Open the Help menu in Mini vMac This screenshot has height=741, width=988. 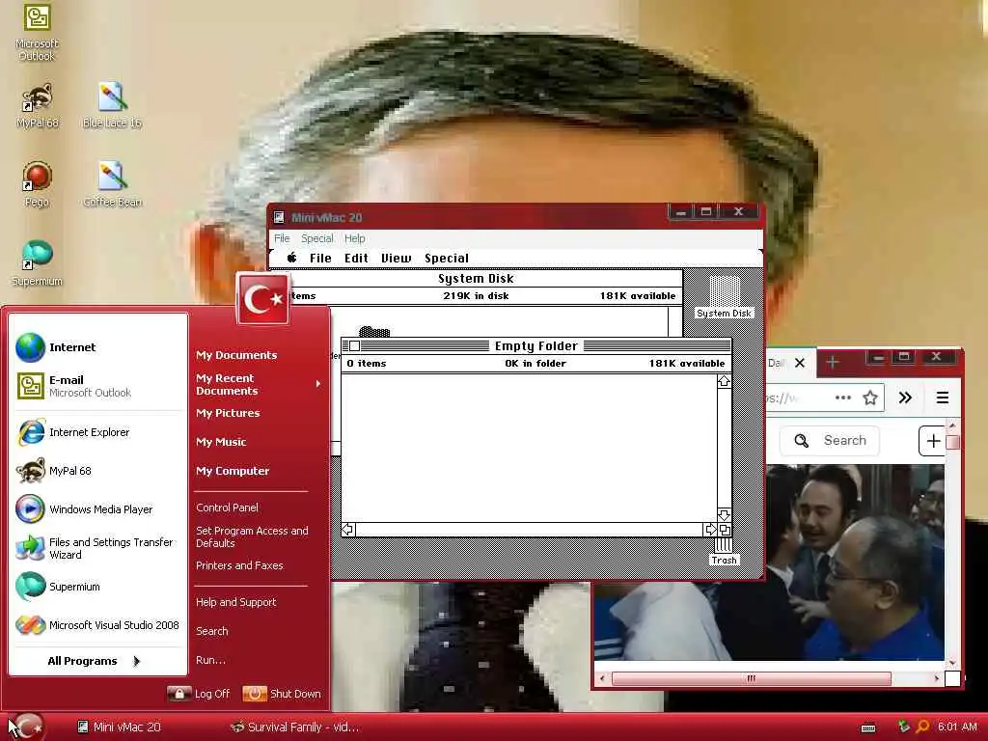(355, 238)
